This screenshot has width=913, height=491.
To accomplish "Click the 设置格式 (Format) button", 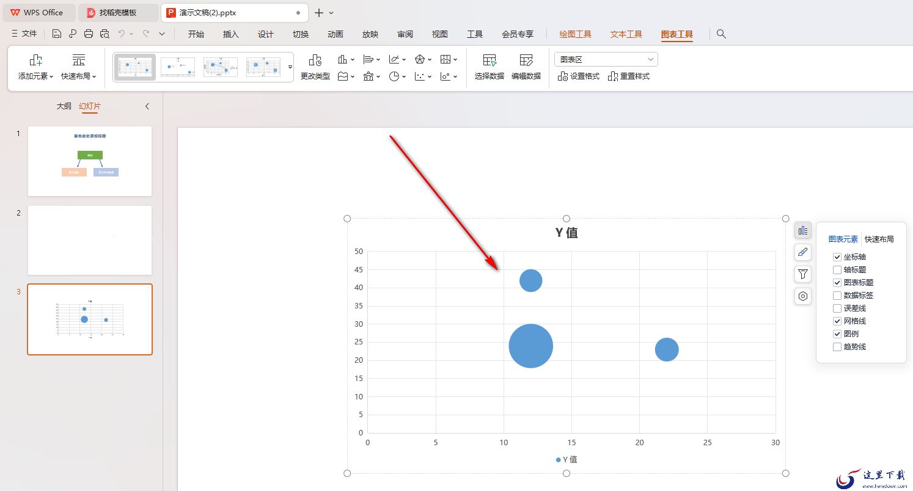I will [x=579, y=76].
